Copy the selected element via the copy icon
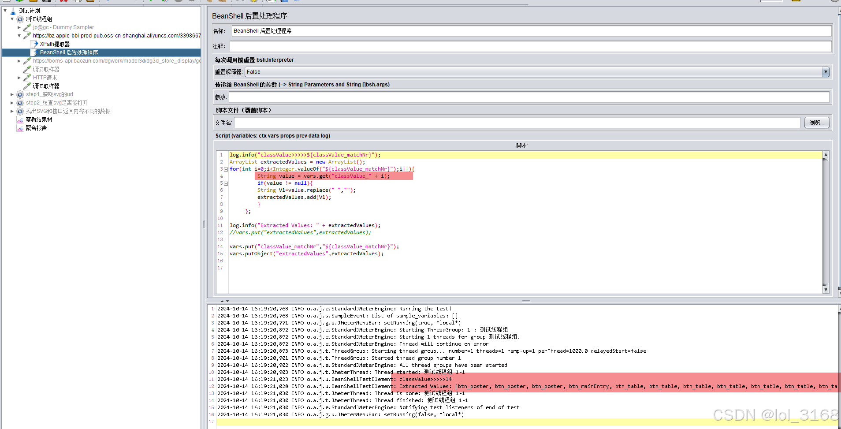Image resolution: width=841 pixels, height=429 pixels. (77, 2)
